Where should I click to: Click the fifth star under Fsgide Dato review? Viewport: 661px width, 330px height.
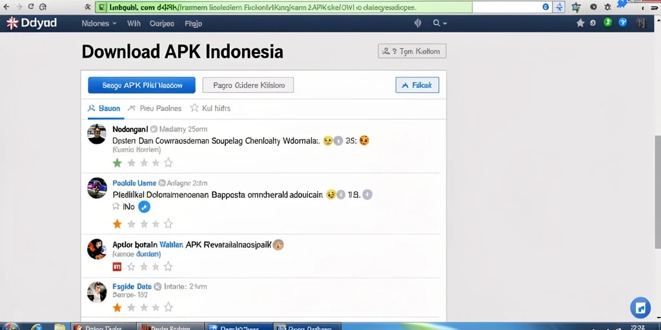point(168,307)
